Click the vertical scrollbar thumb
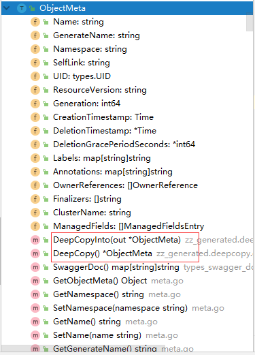This screenshot has height=355, width=255. 250,22
